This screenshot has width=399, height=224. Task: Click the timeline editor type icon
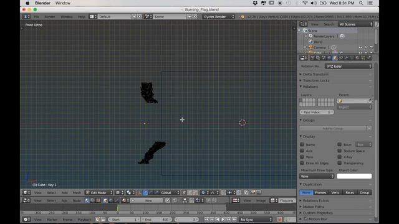(26, 220)
